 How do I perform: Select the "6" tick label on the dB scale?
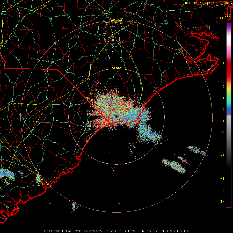pyautogui.click(x=223, y=41)
